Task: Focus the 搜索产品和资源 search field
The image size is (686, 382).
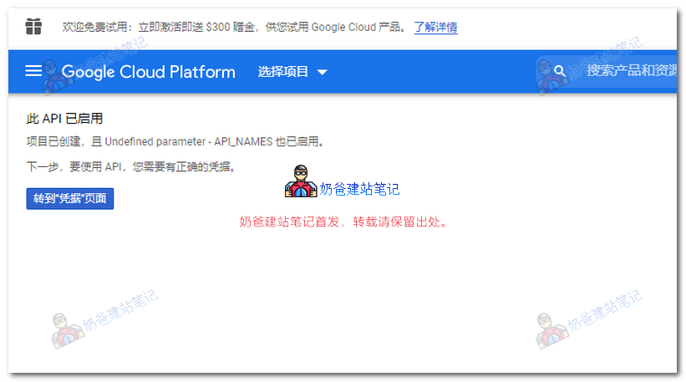Action: coord(607,71)
